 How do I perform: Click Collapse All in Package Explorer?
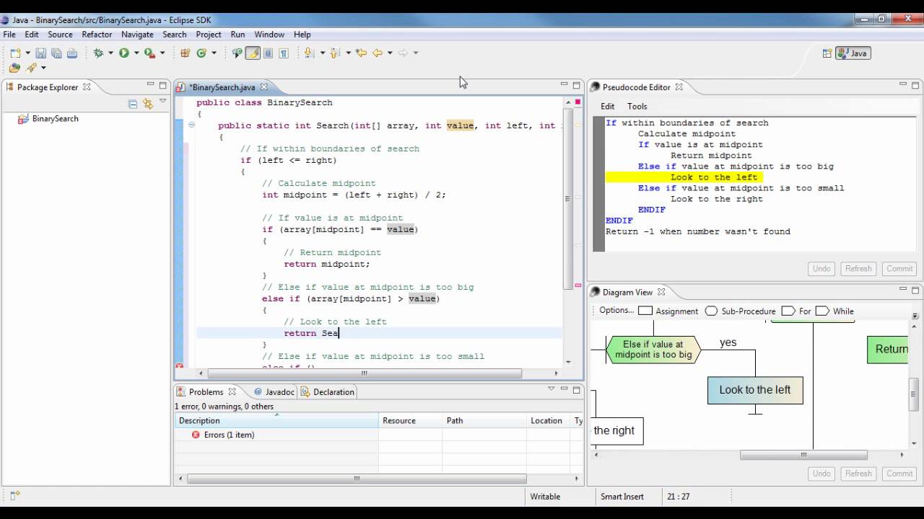pos(133,104)
